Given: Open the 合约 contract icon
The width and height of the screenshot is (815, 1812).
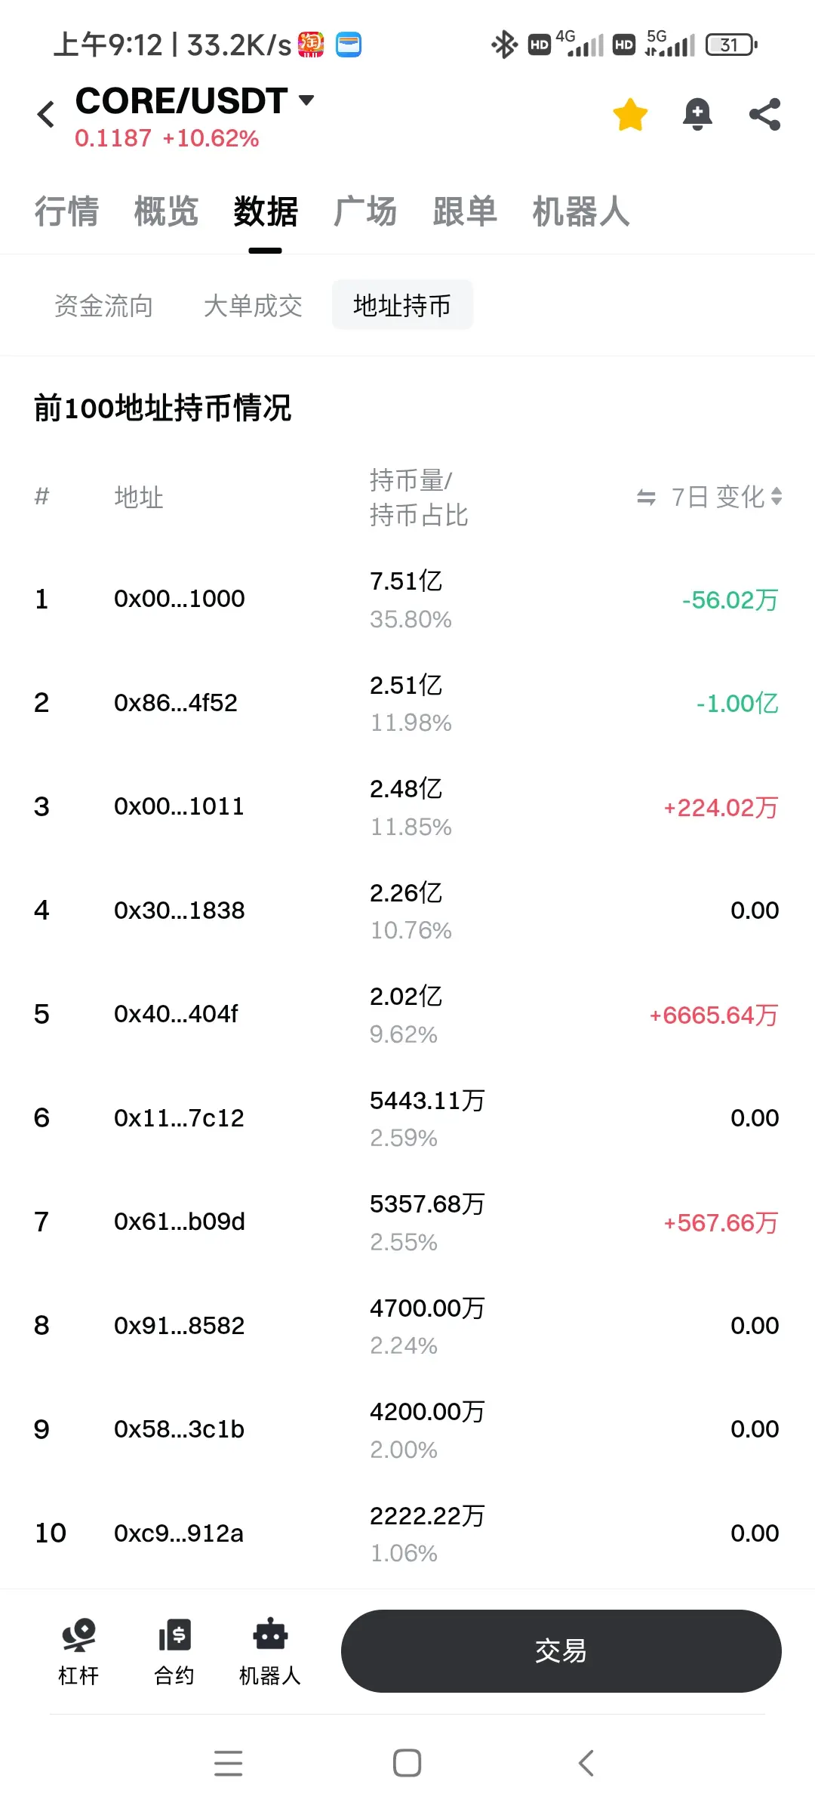Looking at the screenshot, I should [x=174, y=1651].
